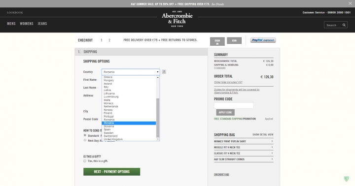This screenshot has height=186, width=355.
Task: Click into the Search field
Action: coord(333,25)
